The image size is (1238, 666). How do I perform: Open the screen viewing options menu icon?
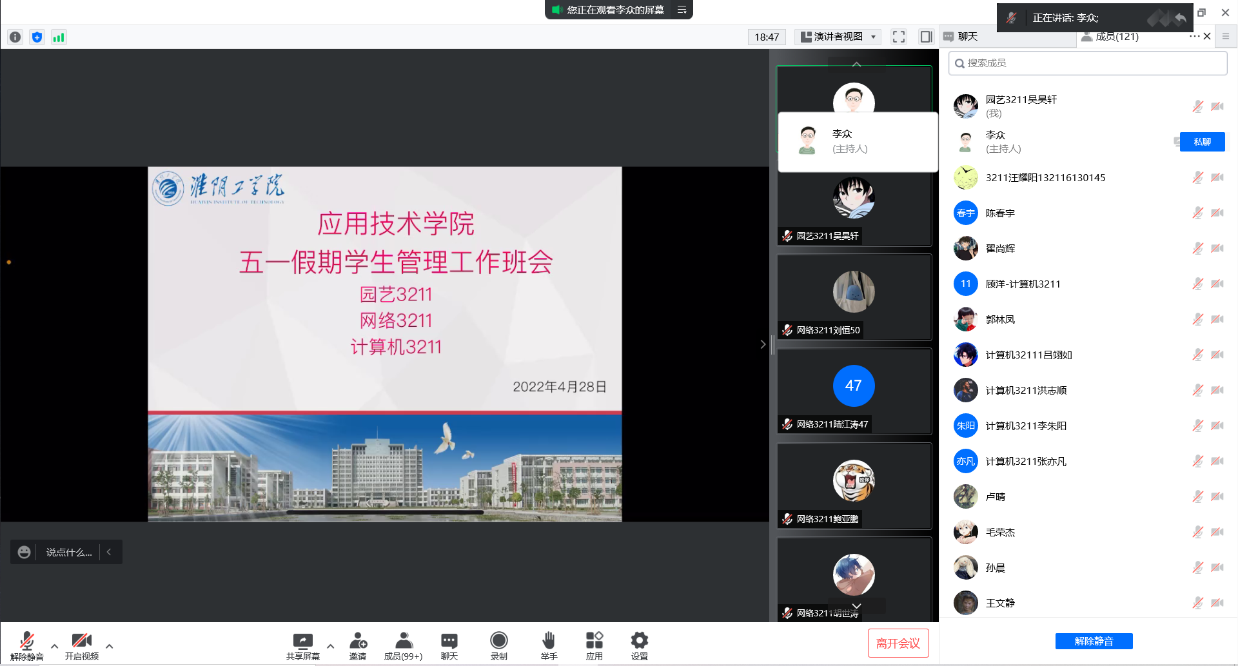[682, 10]
